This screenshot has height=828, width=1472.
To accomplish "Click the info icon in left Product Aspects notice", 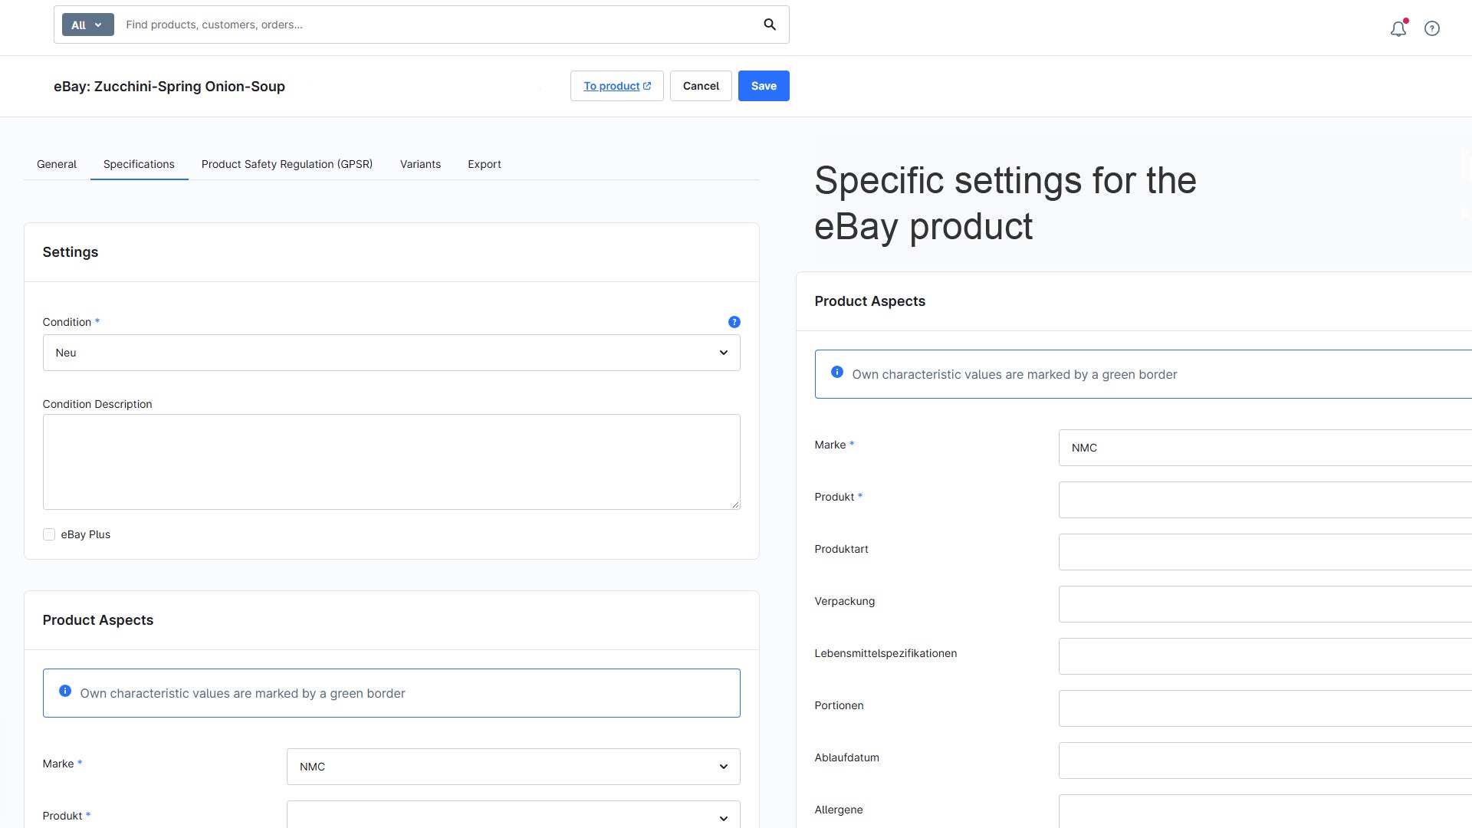I will tap(65, 691).
